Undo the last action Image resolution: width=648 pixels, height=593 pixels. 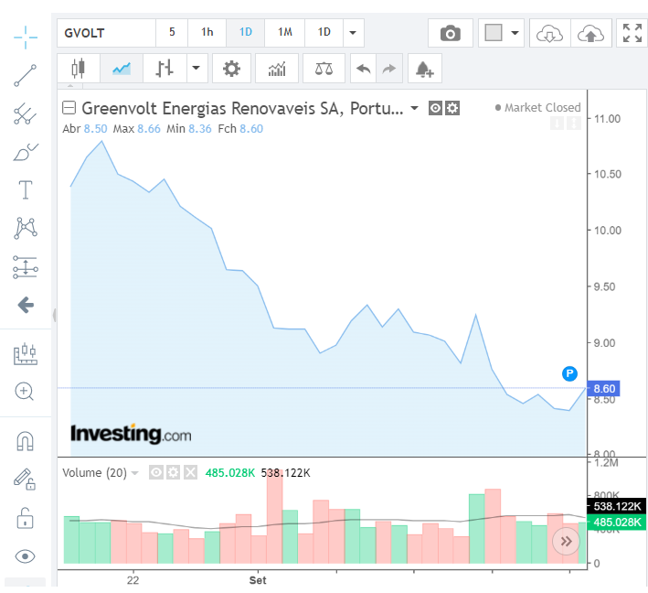click(363, 69)
